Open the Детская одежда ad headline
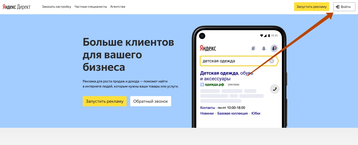Image resolution: width=358 pixels, height=145 pixels. click(x=226, y=76)
